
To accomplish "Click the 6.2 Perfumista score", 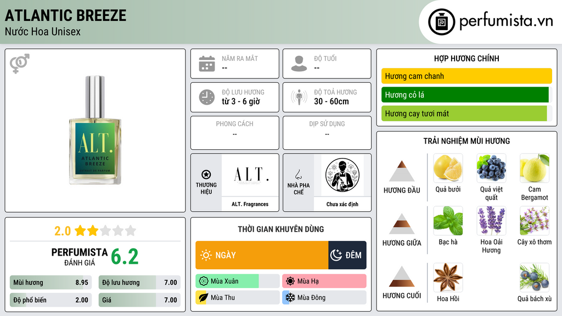I will (125, 257).
